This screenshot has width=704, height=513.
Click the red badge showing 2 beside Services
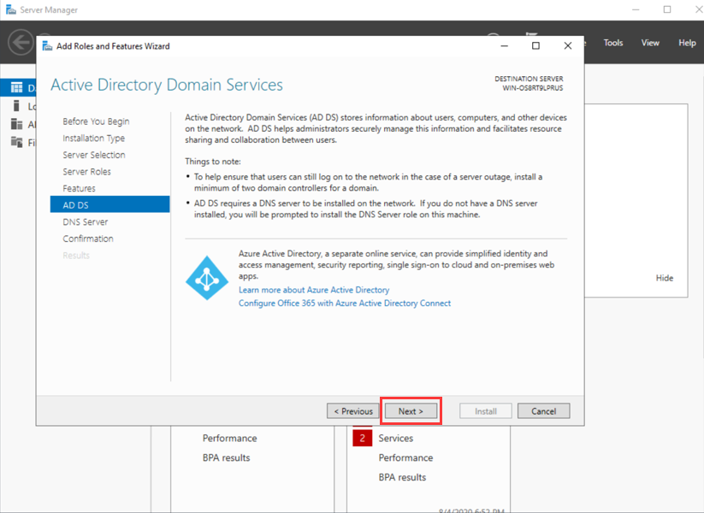pyautogui.click(x=363, y=438)
